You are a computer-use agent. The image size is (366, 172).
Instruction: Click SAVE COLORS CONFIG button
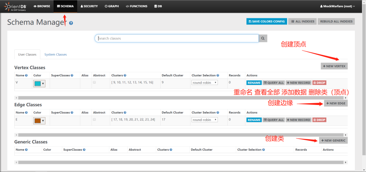tap(267, 21)
